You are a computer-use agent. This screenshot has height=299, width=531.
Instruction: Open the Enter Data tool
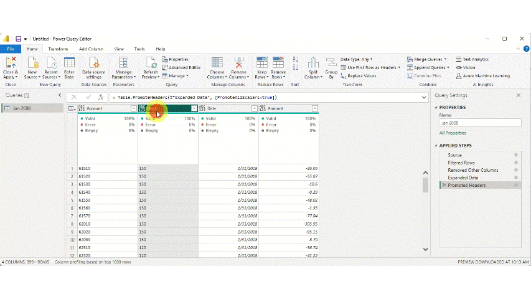point(69,63)
